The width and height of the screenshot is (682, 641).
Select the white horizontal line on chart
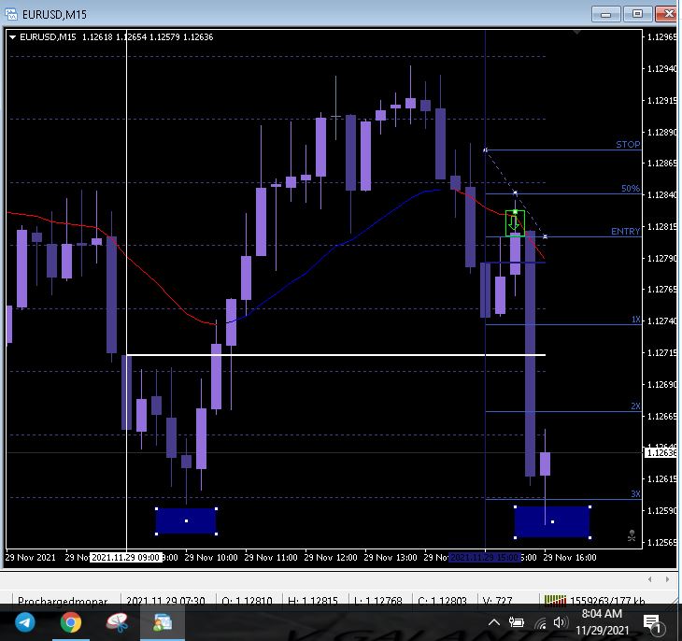335,355
